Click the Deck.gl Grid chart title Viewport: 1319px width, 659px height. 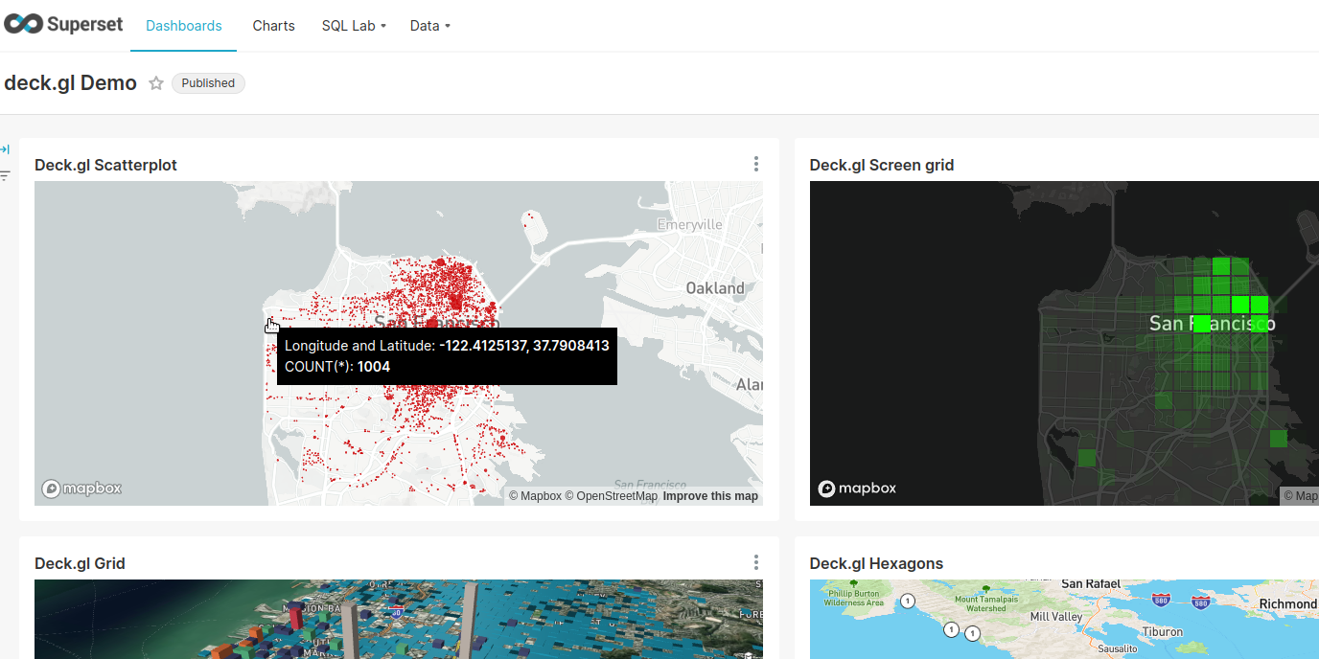[x=80, y=563]
